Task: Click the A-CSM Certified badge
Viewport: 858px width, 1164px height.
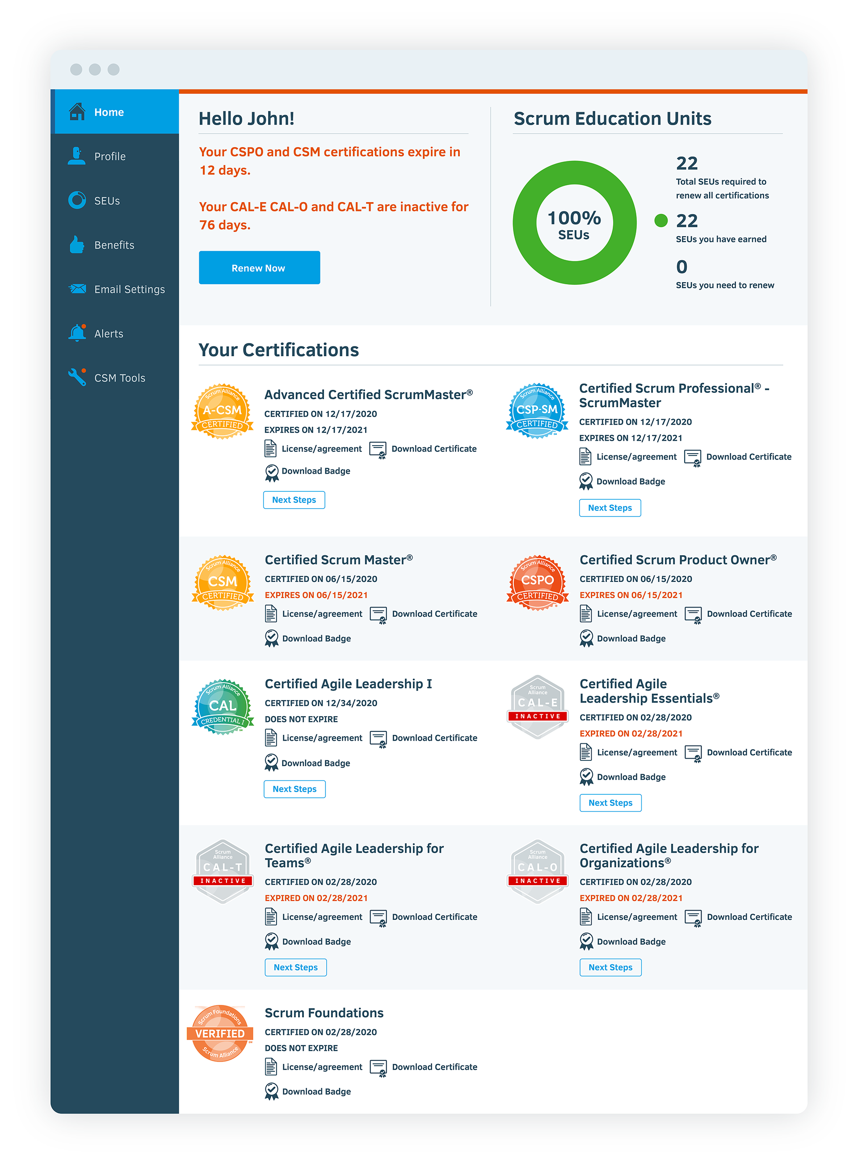Action: (222, 411)
